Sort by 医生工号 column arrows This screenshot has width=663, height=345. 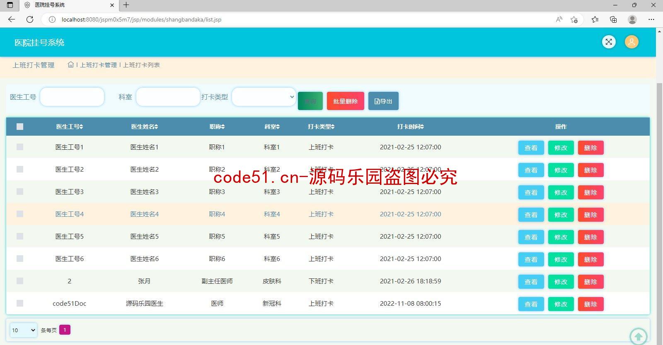(81, 127)
